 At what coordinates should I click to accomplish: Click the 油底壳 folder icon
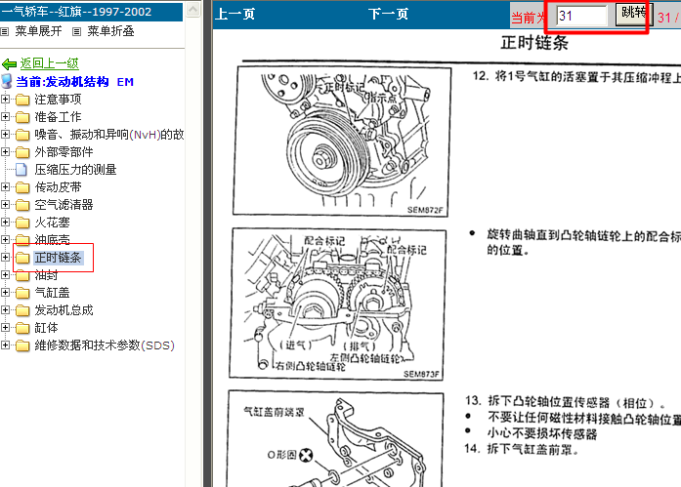click(22, 240)
